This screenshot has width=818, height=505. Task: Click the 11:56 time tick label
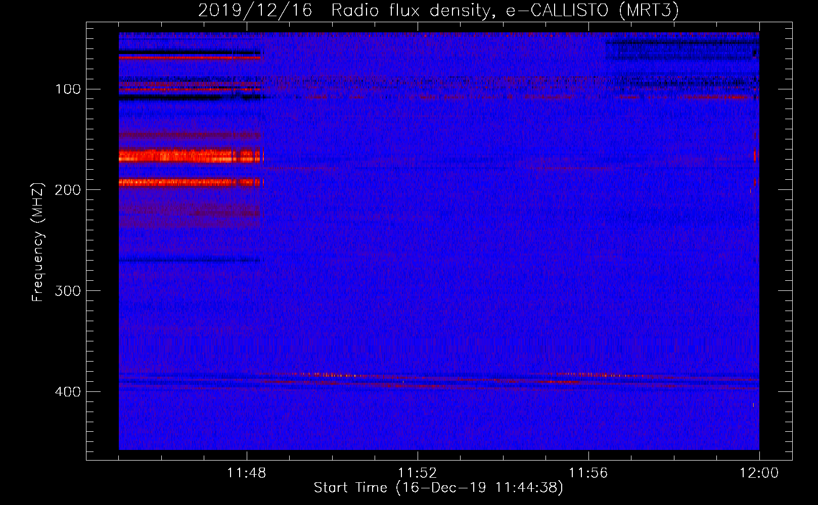588,473
